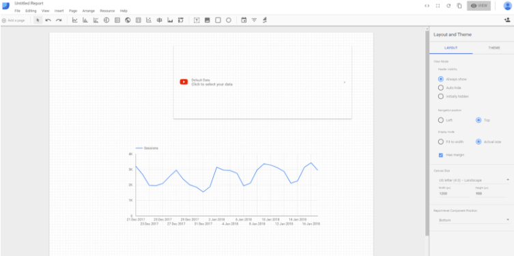Open the Help menu
This screenshot has width=514, height=256.
124,11
